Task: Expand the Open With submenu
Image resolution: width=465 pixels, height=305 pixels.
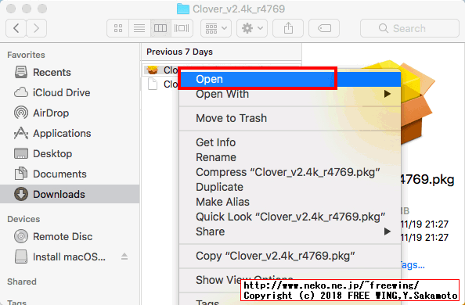Action: (x=290, y=94)
